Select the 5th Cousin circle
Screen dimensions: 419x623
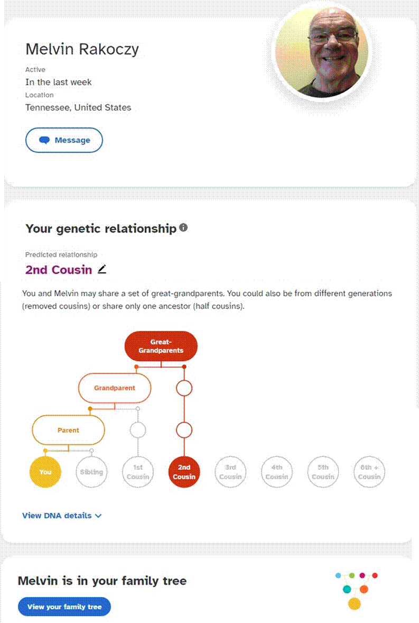pos(323,472)
